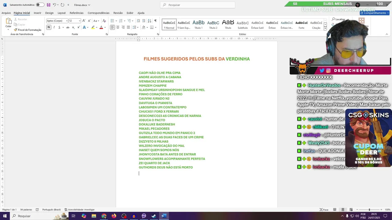Viewport: 392px width, 220px height.
Task: Apply the Título 1 style
Action: pyautogui.click(x=198, y=24)
